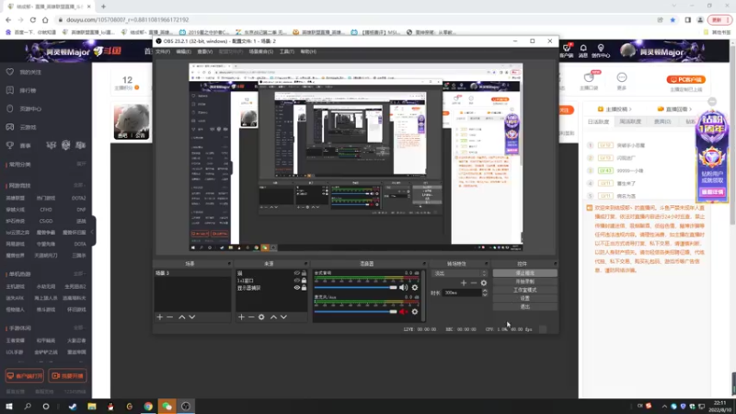Mute the desktop audio speaker in the mixer
Image resolution: width=736 pixels, height=414 pixels.
(403, 287)
